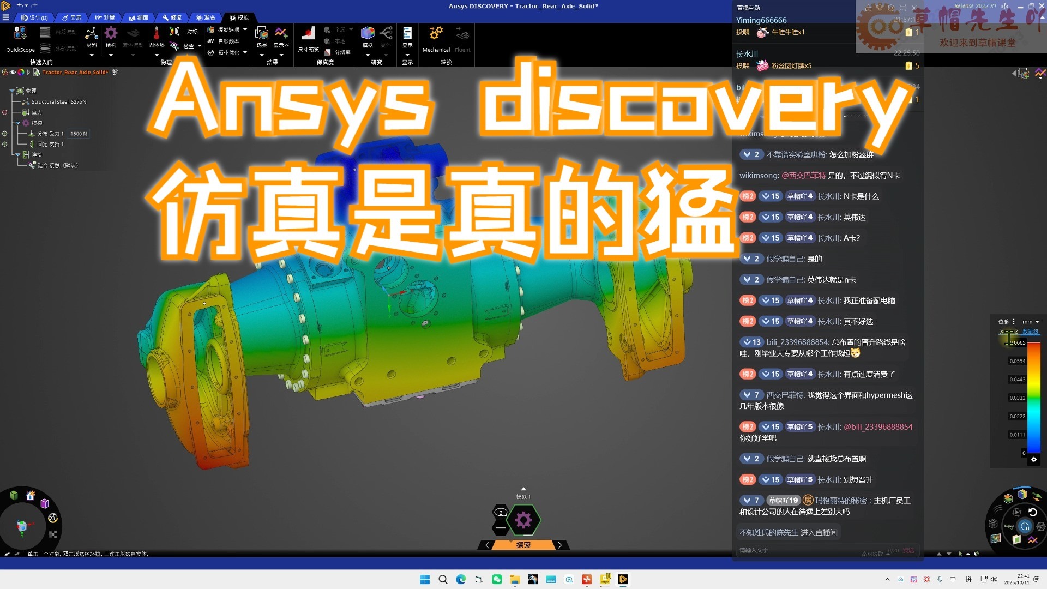This screenshot has width=1047, height=589.
Task: Switch to the 设计(D) ribbon tab
Action: pos(34,17)
